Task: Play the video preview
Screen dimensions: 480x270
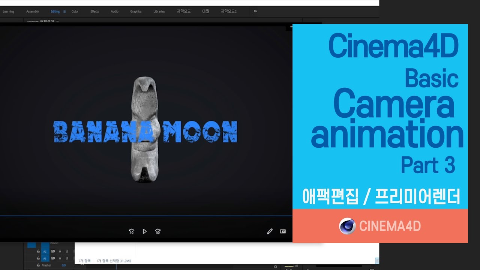Action: pos(145,232)
